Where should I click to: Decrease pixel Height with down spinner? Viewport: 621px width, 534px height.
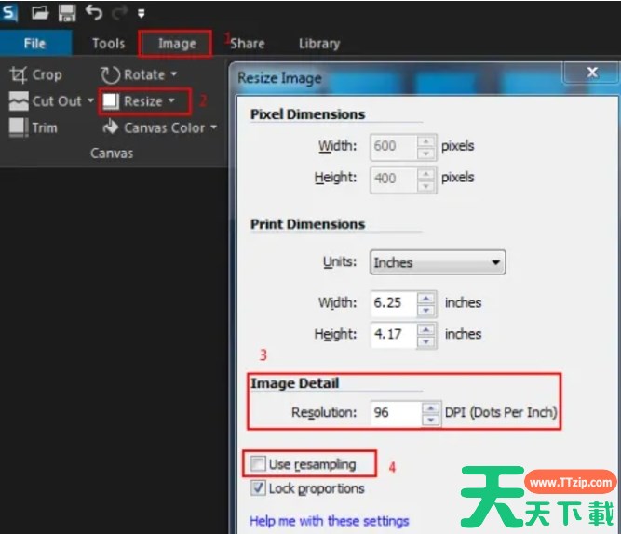pos(425,185)
